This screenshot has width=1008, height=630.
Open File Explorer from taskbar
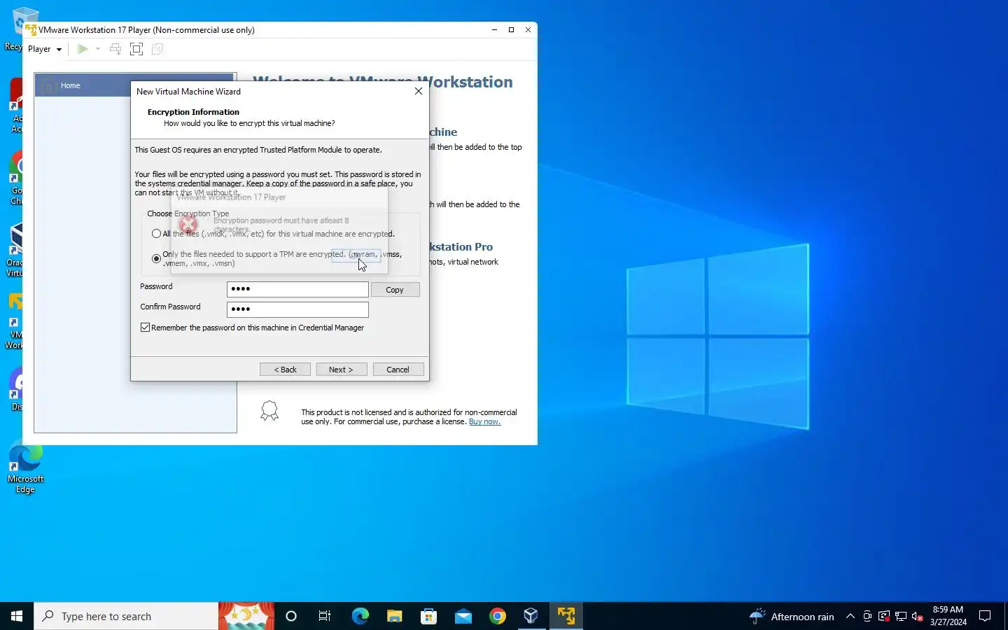pyautogui.click(x=395, y=616)
